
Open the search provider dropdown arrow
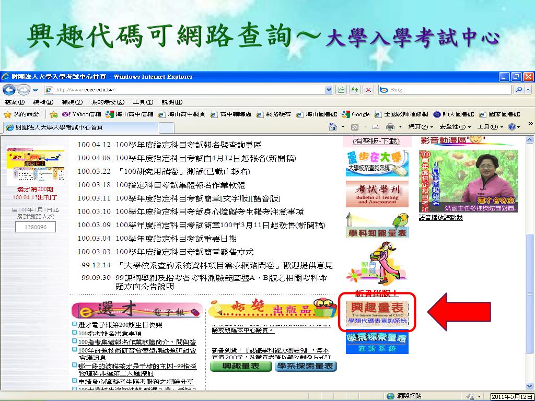528,90
